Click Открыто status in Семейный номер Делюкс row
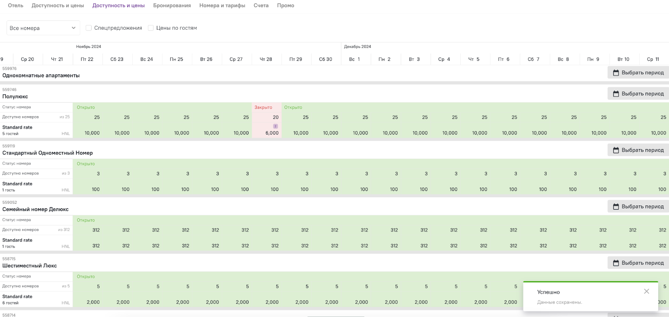 (x=86, y=220)
